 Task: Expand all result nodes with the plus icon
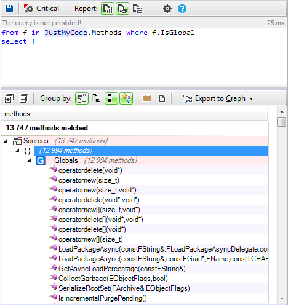9,98
